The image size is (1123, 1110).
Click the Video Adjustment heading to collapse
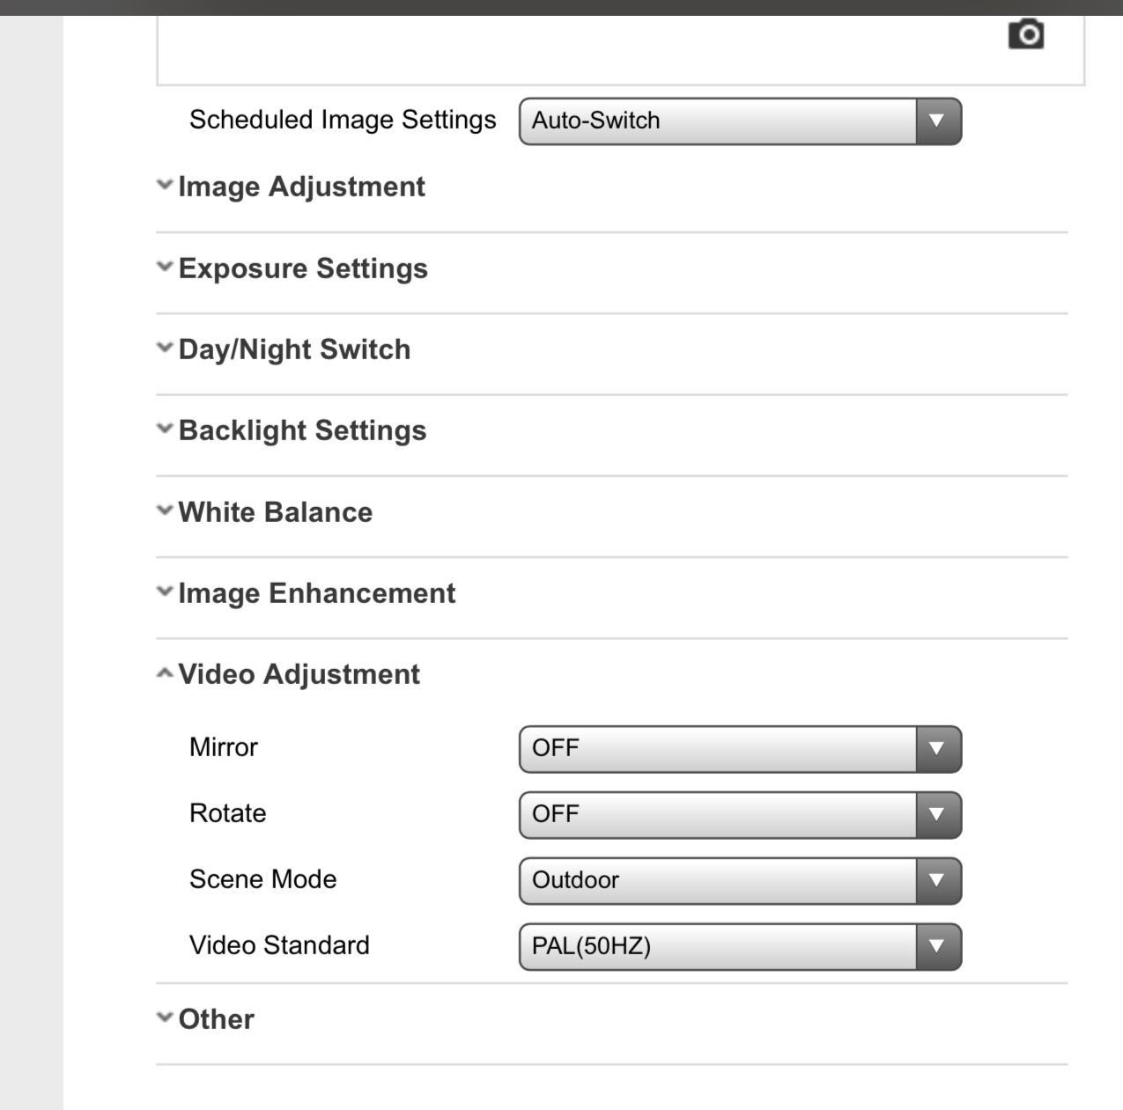(299, 674)
